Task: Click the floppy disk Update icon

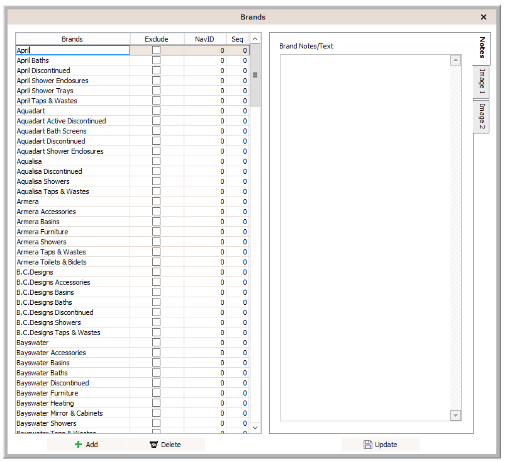Action: [368, 445]
